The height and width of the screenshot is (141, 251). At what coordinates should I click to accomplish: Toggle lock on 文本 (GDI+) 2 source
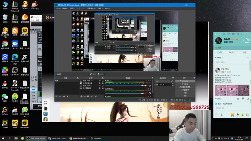pos(103,81)
